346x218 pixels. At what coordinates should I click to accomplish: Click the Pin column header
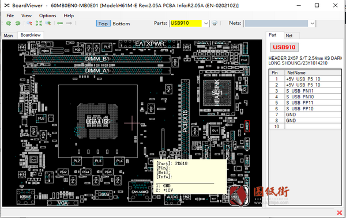[277, 72]
